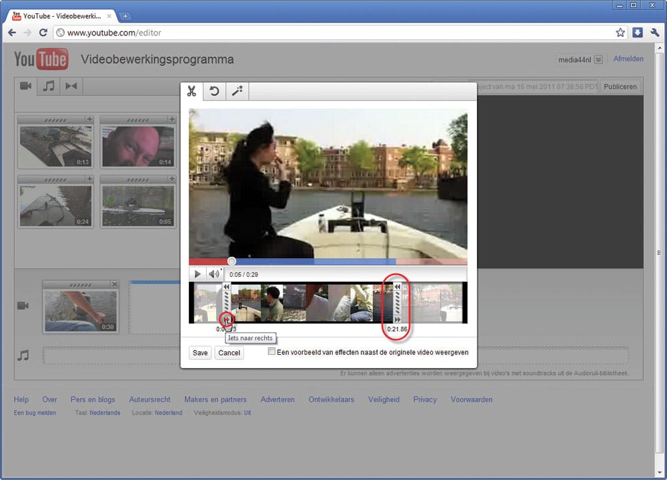Click the Cancel button

coord(229,353)
